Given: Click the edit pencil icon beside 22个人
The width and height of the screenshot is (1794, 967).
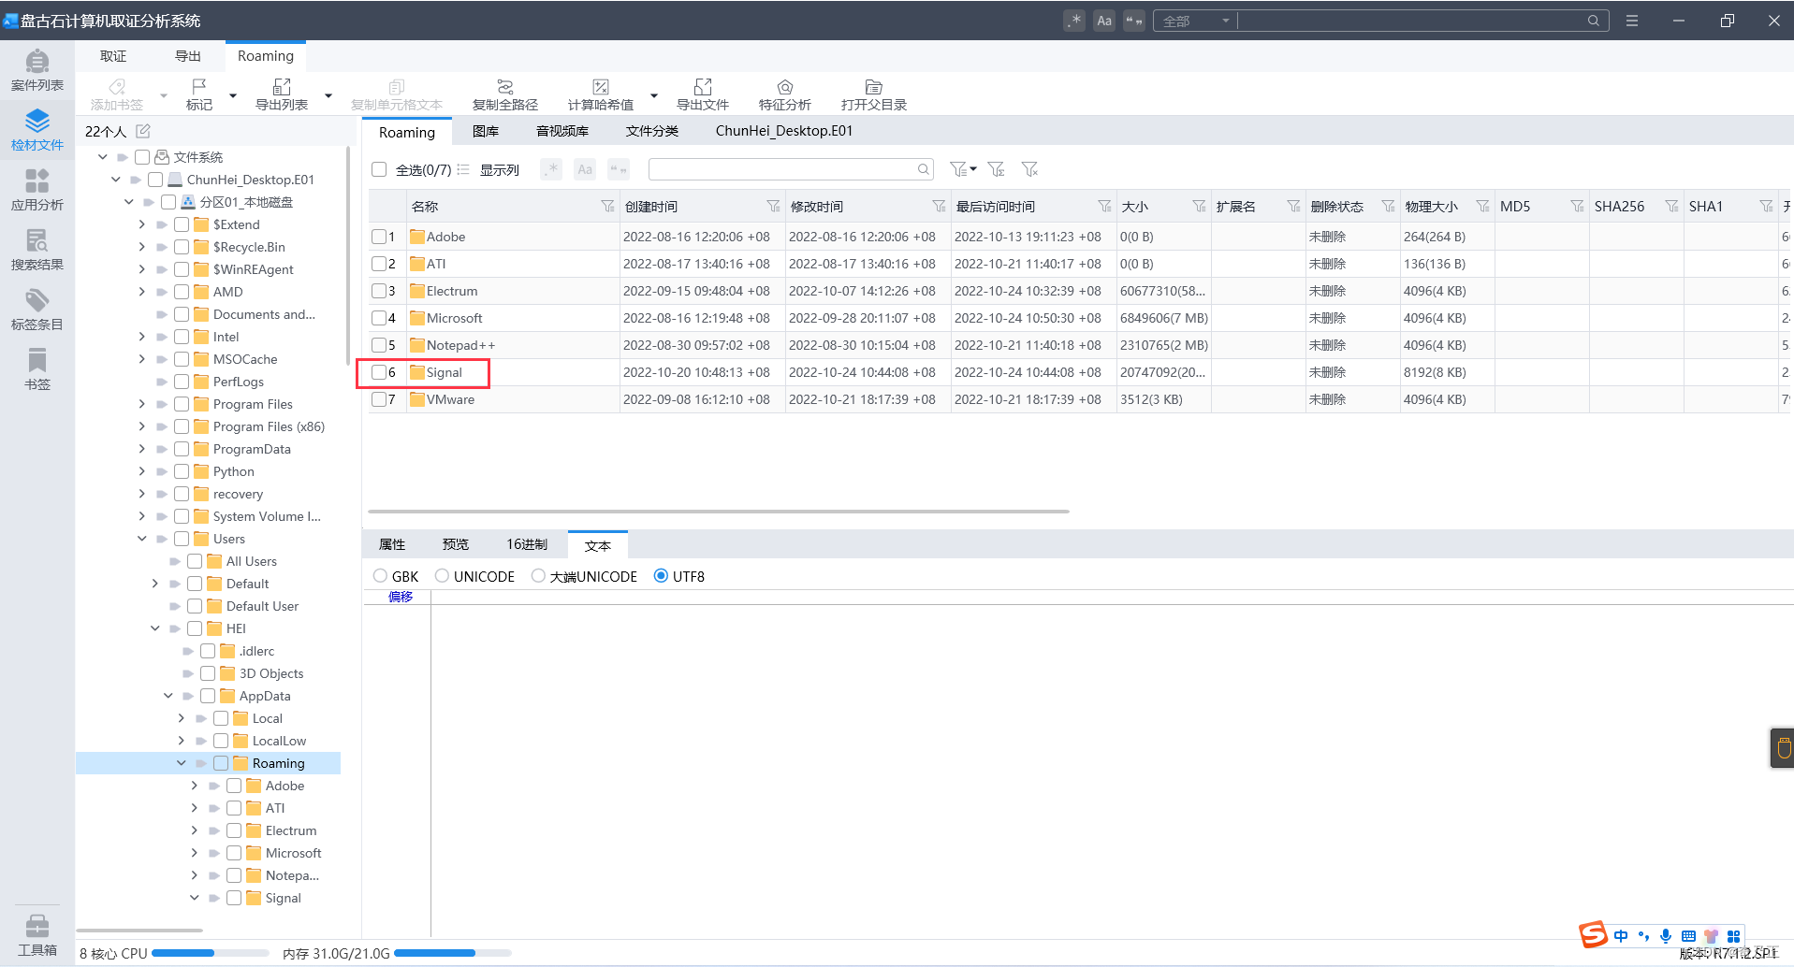Looking at the screenshot, I should click(x=143, y=131).
